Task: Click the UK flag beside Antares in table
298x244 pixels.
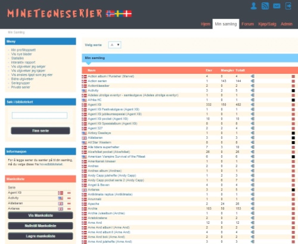Action: 84,190
